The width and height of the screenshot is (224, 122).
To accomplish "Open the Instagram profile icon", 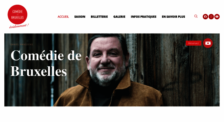I will pyautogui.click(x=211, y=16).
